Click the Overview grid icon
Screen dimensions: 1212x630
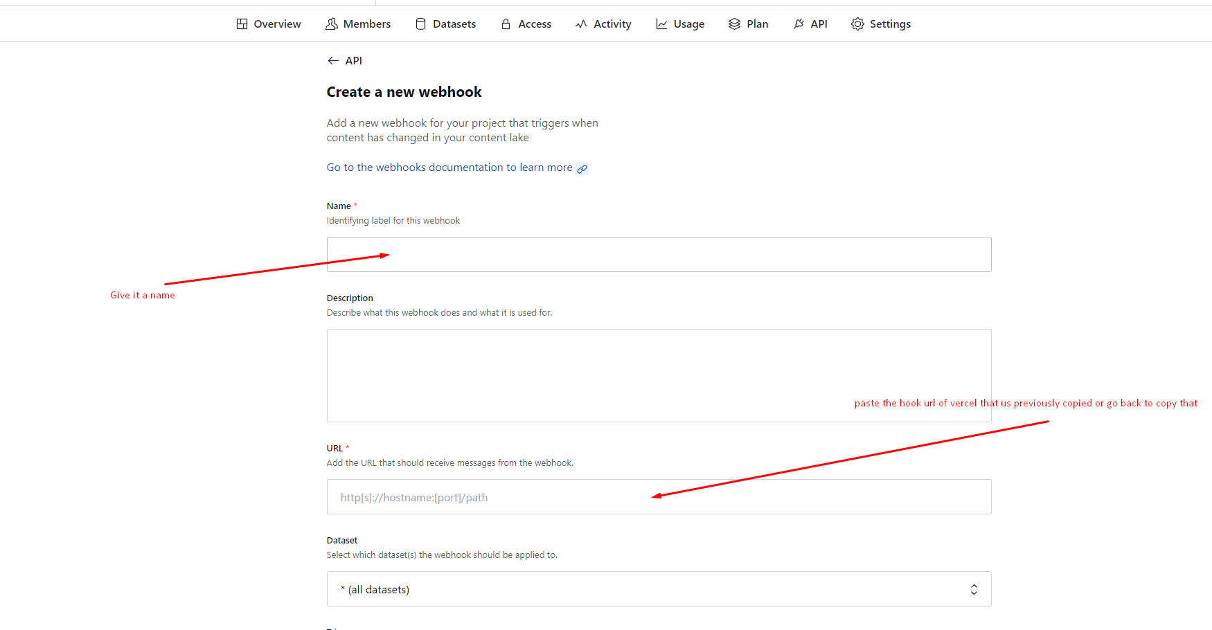242,24
